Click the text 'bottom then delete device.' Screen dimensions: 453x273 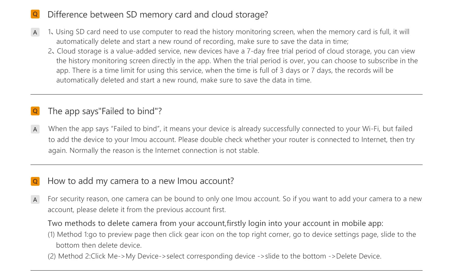click(x=99, y=245)
